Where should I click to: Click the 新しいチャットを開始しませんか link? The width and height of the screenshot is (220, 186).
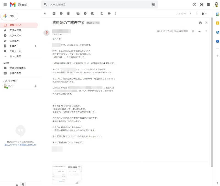tap(20, 145)
